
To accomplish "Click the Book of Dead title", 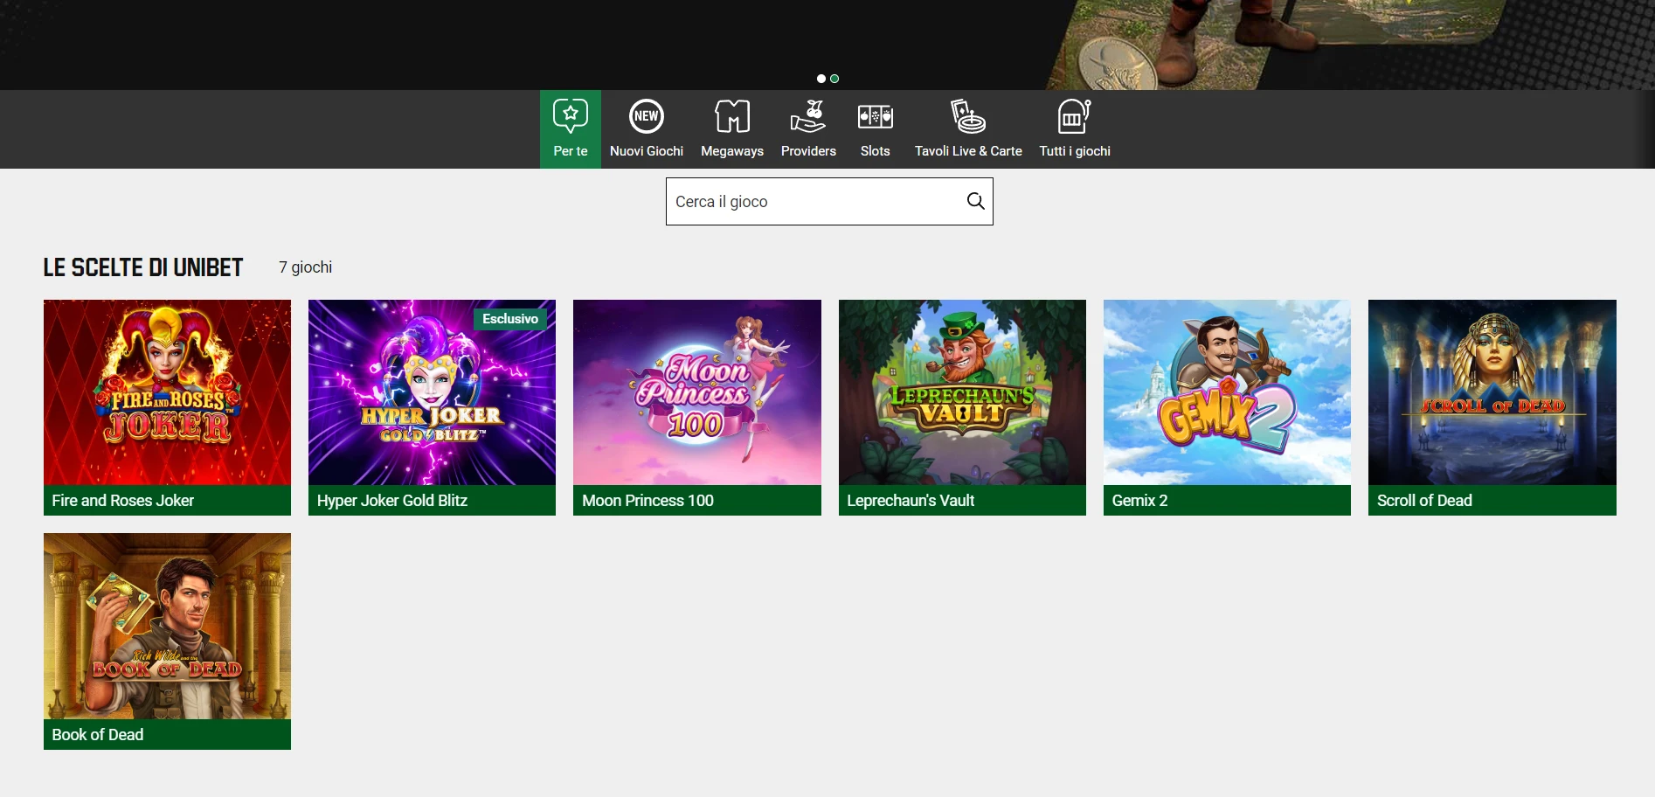I will (x=98, y=735).
